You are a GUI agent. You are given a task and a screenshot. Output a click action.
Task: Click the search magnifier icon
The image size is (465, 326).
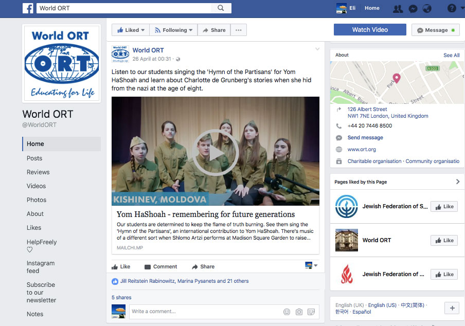click(x=221, y=8)
